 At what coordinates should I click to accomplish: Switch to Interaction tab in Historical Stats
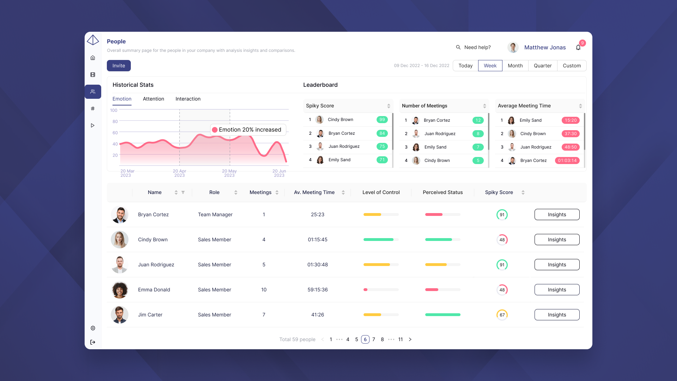point(188,99)
